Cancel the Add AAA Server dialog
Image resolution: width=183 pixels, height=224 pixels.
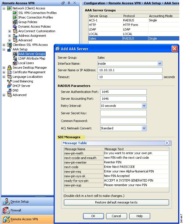coord(116,216)
